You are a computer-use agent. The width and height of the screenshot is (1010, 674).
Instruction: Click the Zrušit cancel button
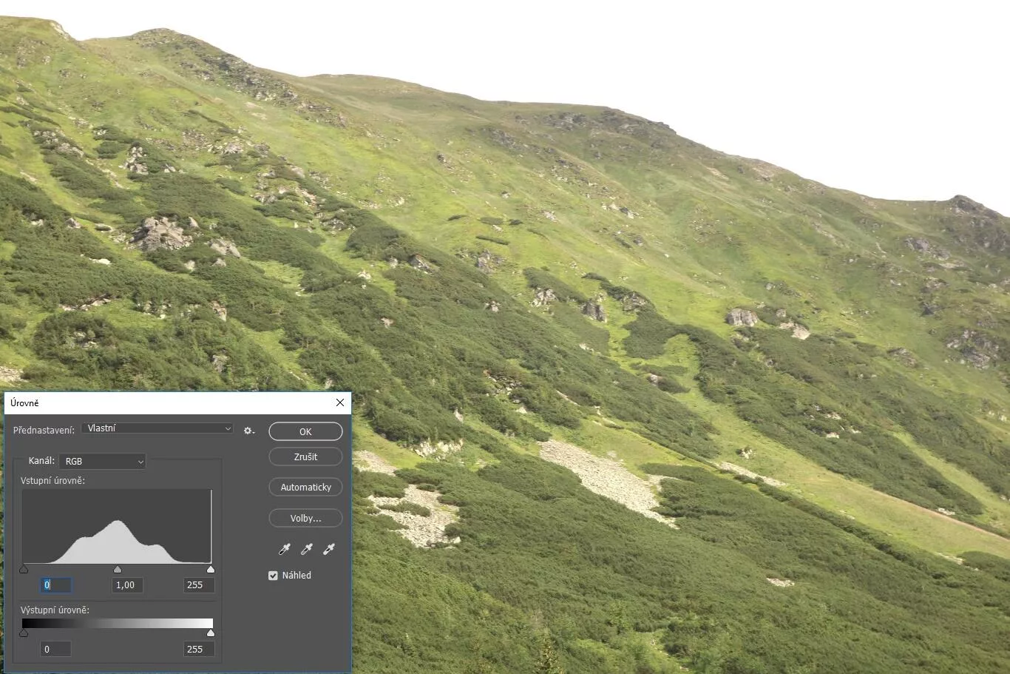pyautogui.click(x=305, y=456)
